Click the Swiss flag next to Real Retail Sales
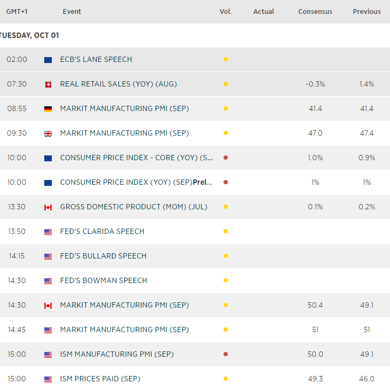 click(48, 84)
